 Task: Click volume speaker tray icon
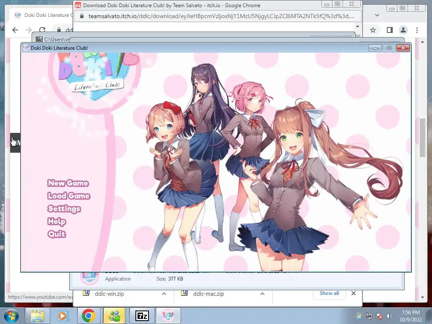(389, 316)
